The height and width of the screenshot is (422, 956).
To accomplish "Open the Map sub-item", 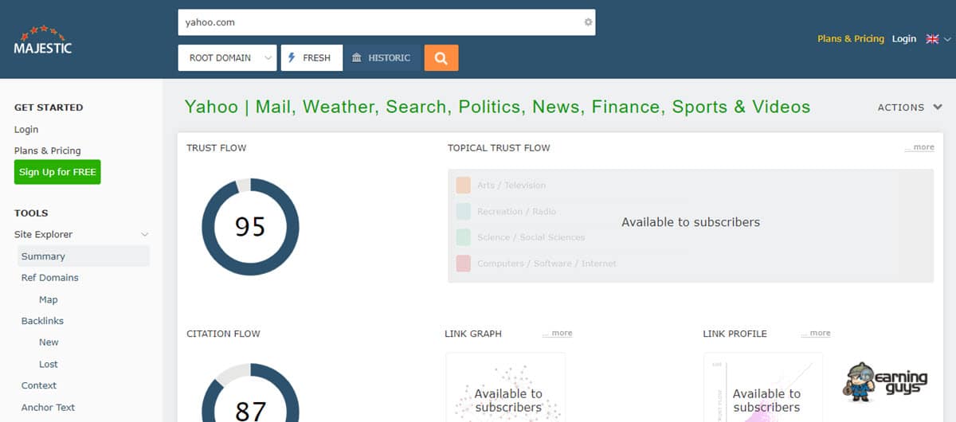I will 49,299.
